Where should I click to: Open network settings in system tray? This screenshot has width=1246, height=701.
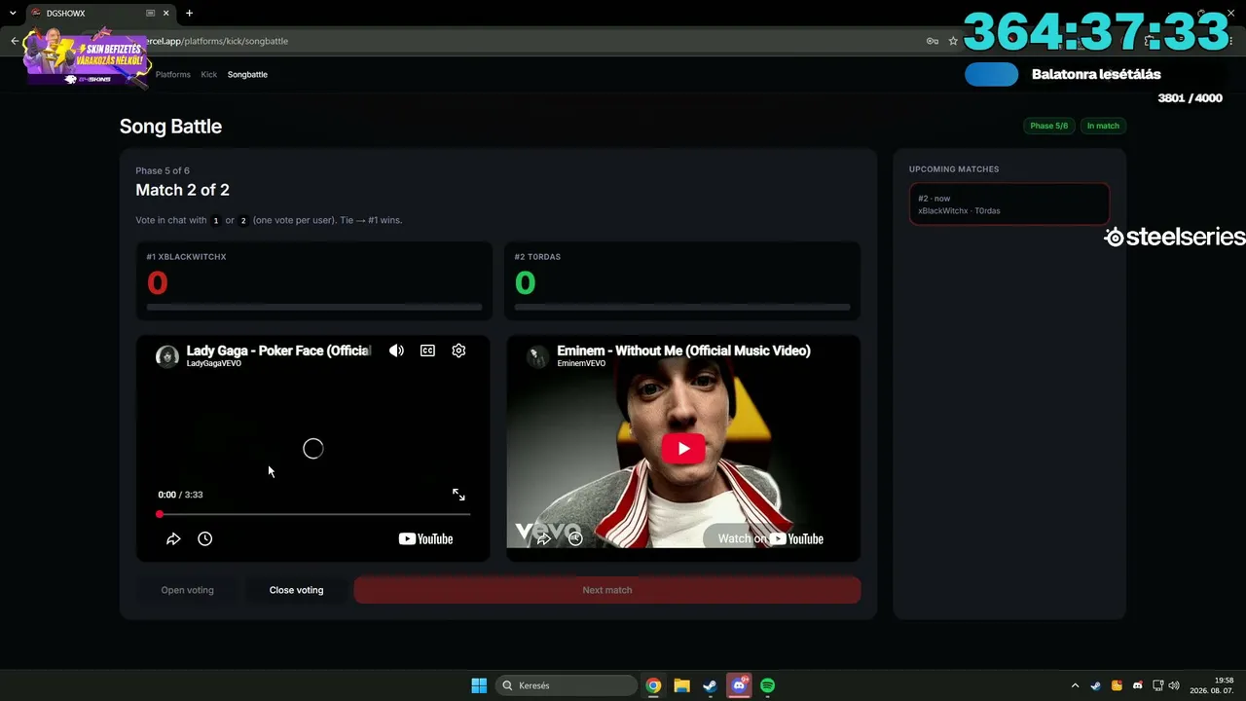(1158, 685)
